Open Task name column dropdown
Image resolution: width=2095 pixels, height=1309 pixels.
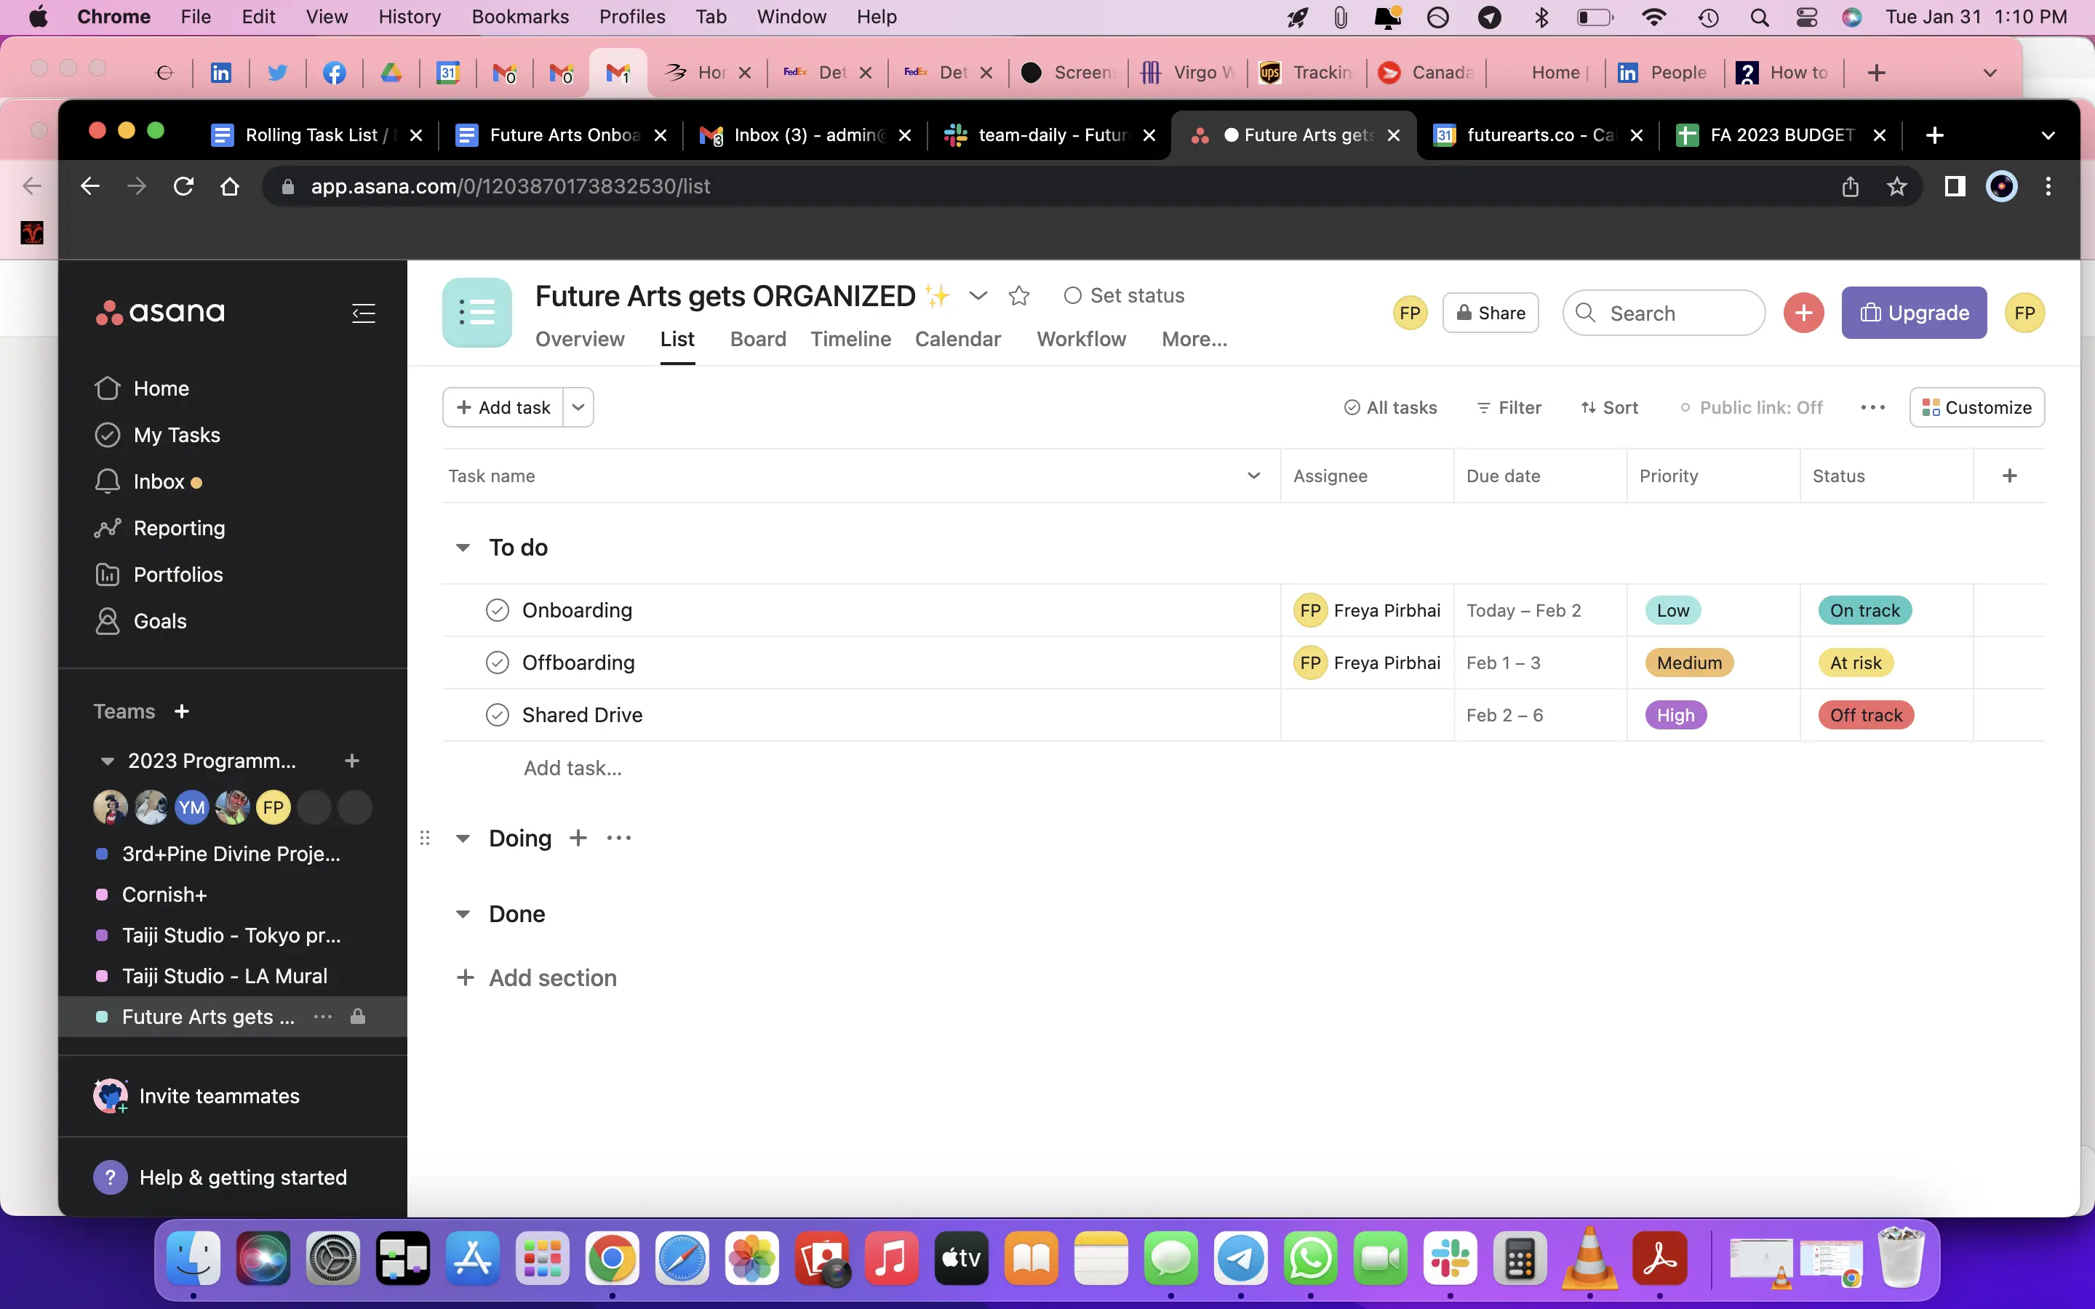coord(1253,476)
